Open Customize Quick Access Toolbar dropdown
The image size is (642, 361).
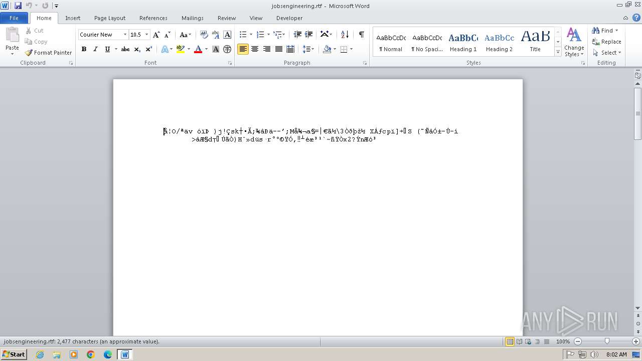(x=56, y=6)
